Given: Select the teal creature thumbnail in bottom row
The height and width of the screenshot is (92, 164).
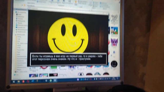Looking at the screenshot, I should (x=97, y=74).
